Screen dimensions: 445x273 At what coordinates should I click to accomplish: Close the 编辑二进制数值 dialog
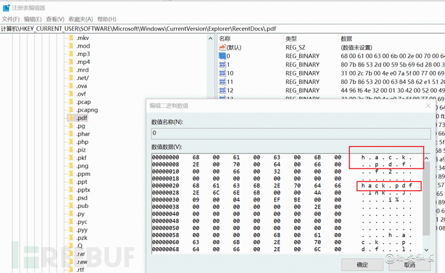pos(428,106)
